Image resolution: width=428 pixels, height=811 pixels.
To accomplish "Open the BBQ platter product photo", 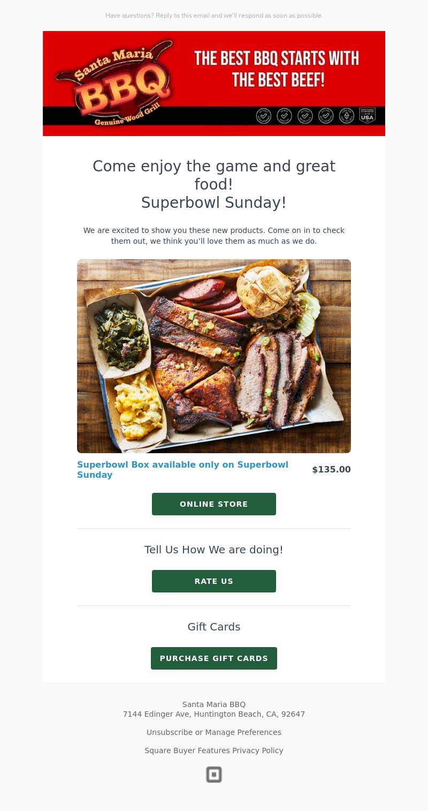I will pyautogui.click(x=214, y=356).
